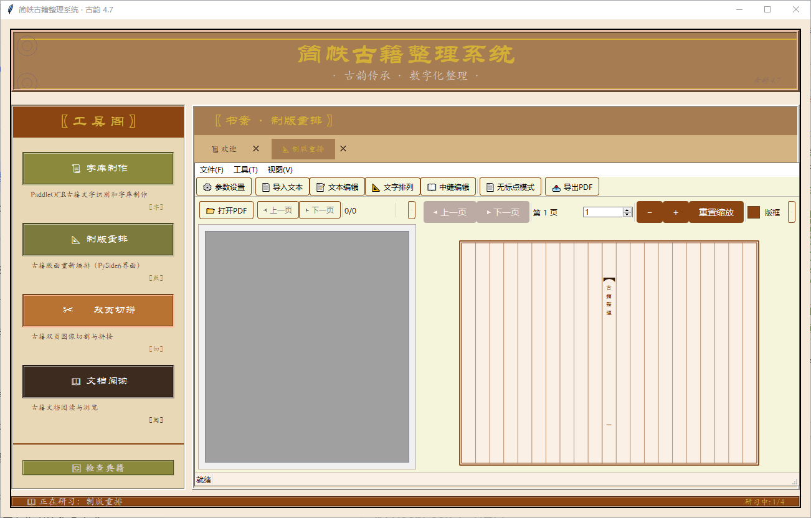
Task: Click the 重置缩放 reset zoom button
Action: tap(716, 212)
